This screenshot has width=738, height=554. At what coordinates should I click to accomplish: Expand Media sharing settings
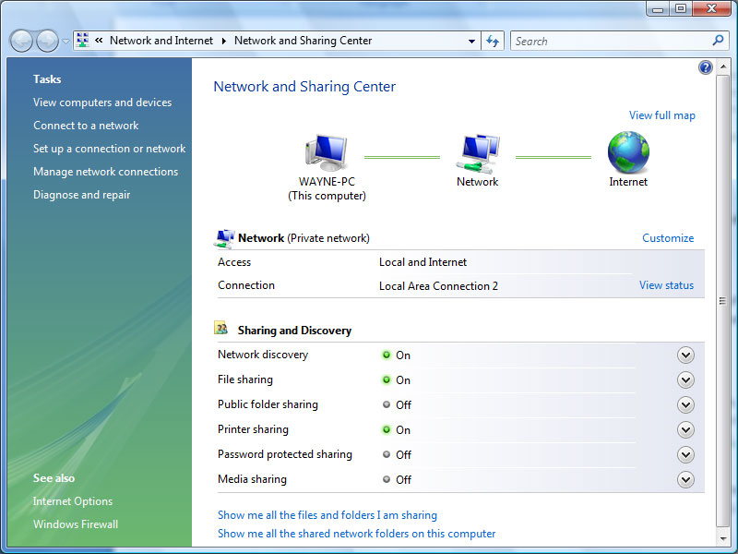point(685,479)
